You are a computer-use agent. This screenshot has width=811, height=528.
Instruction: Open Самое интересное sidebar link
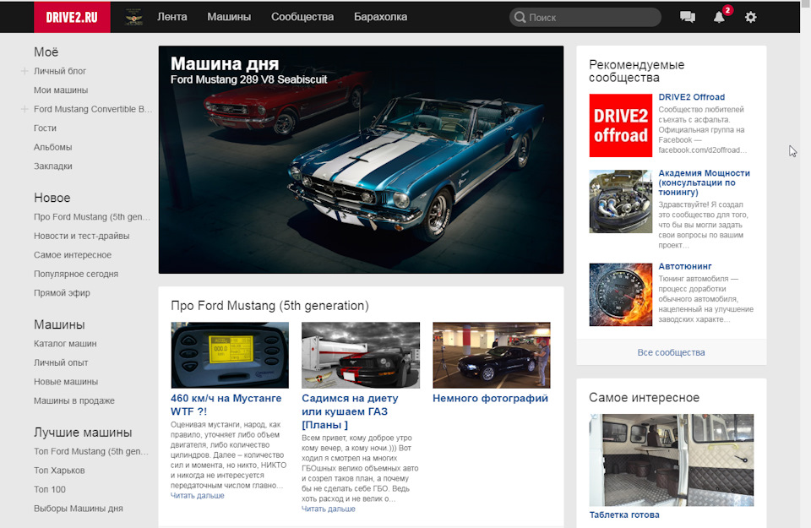(73, 255)
